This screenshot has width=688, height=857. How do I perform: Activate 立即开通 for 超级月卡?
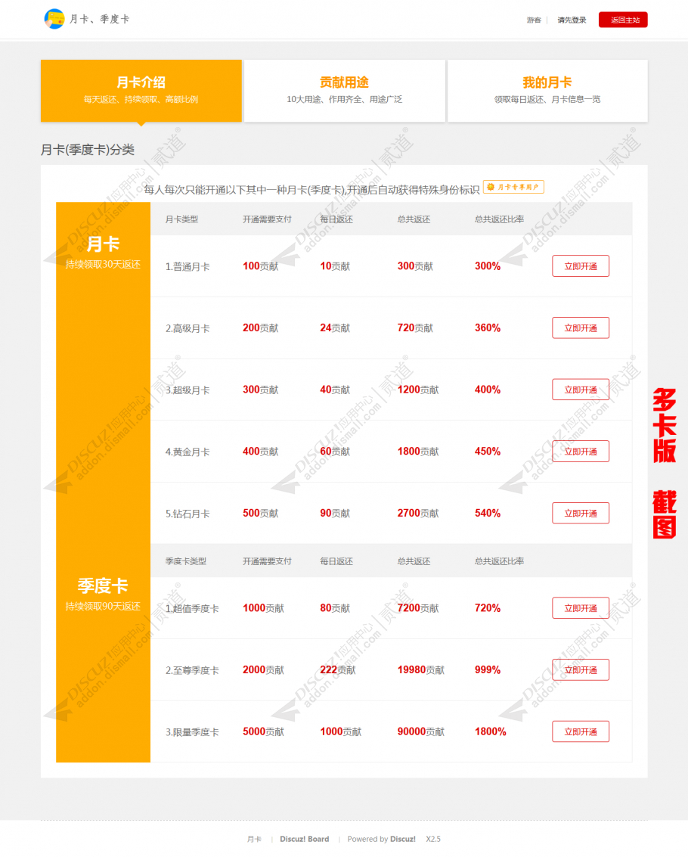pos(581,390)
